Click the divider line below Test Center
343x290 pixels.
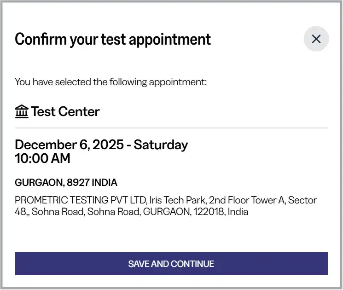point(171,128)
